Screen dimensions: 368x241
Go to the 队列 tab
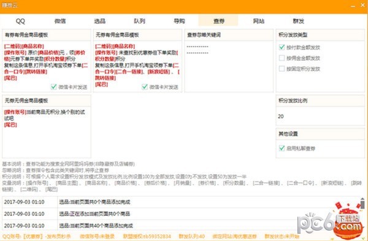139,21
